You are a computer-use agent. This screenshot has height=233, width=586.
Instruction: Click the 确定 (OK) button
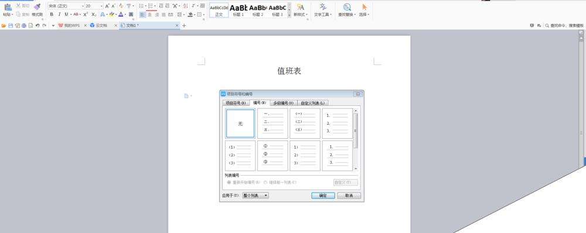(x=323, y=196)
